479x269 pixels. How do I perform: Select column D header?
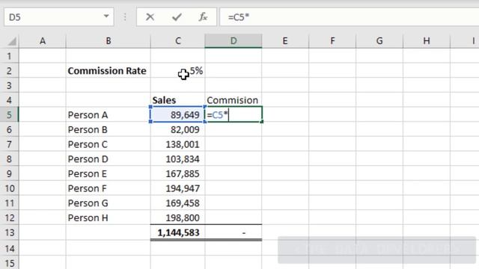click(234, 41)
